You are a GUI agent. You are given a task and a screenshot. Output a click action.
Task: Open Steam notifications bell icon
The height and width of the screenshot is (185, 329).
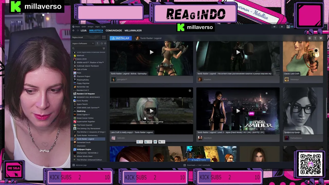coord(282,26)
